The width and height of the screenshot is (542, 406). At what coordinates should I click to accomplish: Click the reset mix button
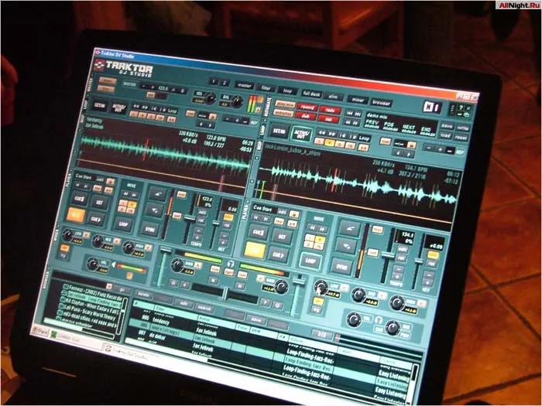[x=461, y=138]
